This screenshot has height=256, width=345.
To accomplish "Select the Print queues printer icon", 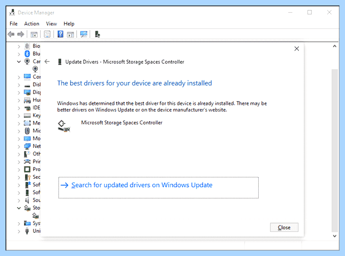I will [x=27, y=162].
